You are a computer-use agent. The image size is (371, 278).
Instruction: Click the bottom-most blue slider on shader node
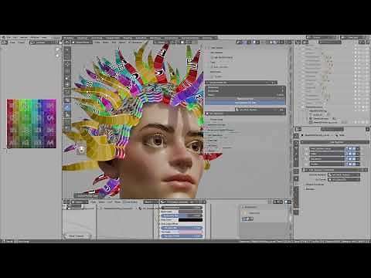pos(182,236)
